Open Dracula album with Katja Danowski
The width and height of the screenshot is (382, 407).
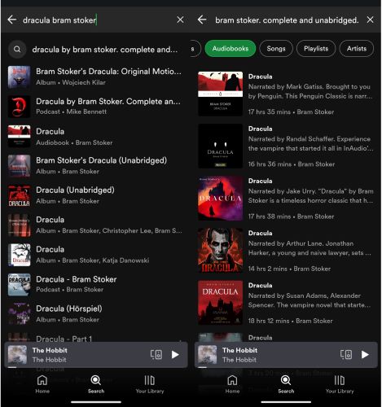(95, 255)
